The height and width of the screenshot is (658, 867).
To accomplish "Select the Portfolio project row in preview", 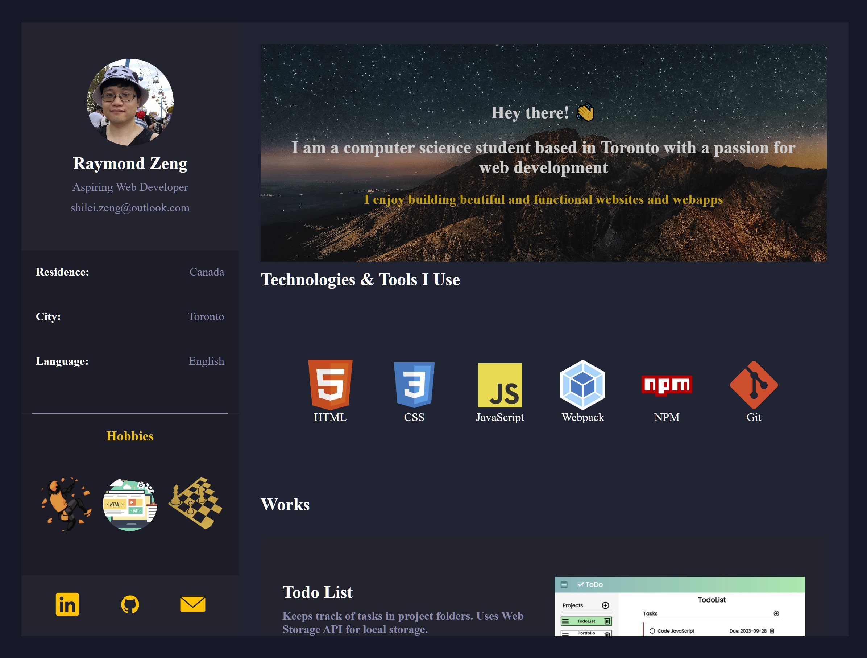I will [x=586, y=633].
